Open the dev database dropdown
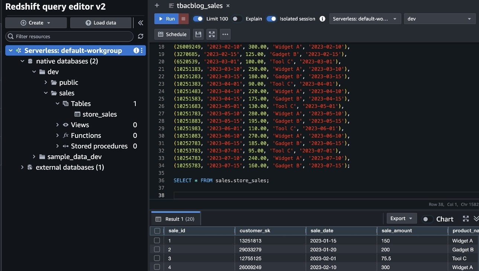 440,19
